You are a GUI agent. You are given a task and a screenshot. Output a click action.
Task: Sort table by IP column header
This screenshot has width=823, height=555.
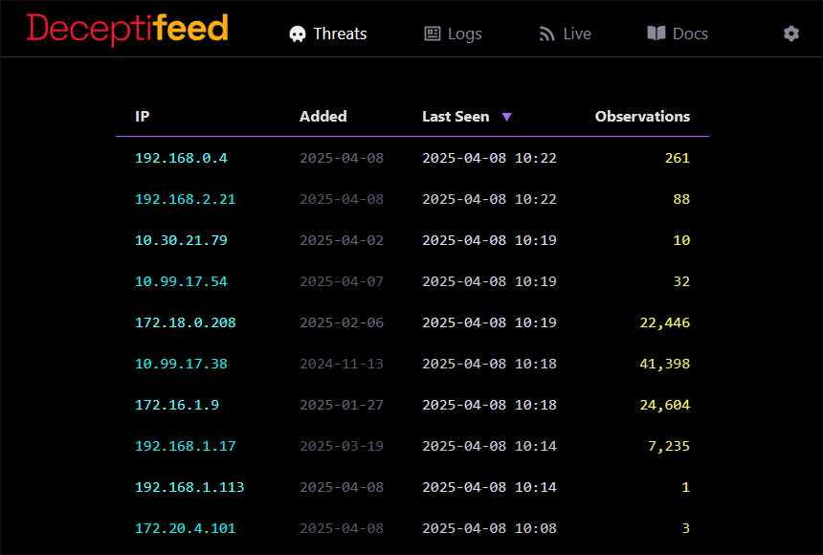tap(143, 117)
